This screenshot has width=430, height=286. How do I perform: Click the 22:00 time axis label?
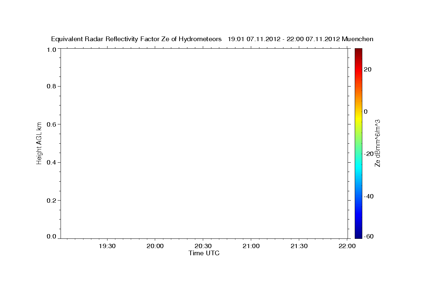(347, 246)
